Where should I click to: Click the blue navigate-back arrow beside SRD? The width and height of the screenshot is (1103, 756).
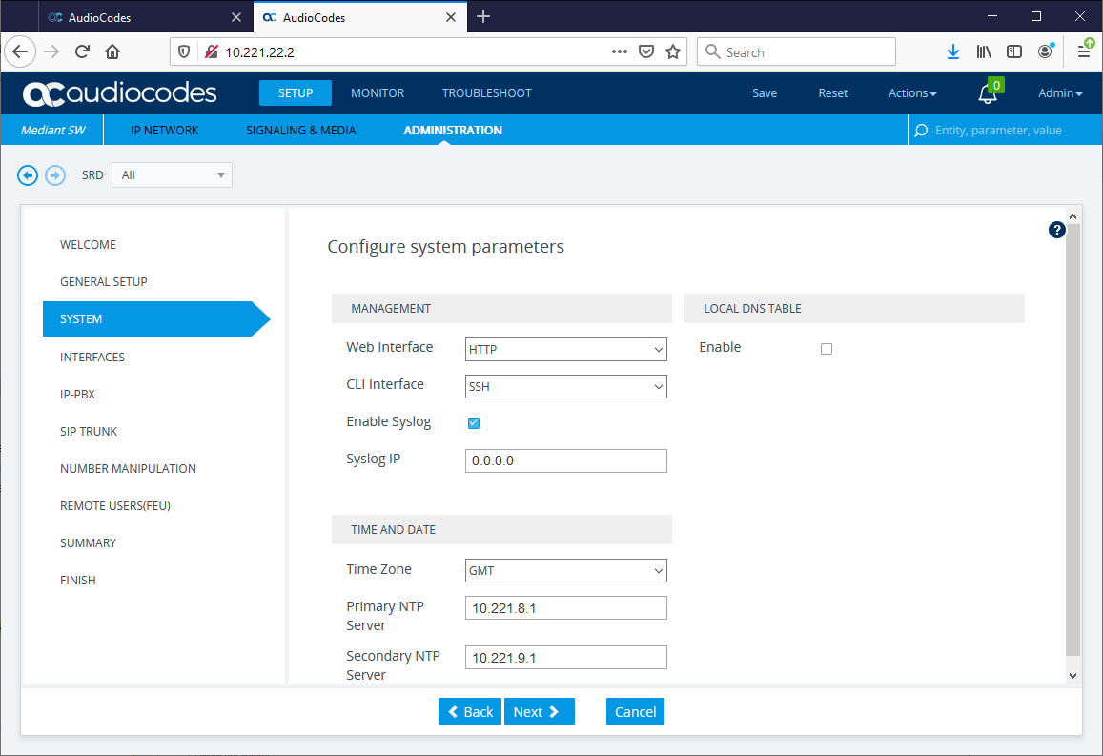28,175
